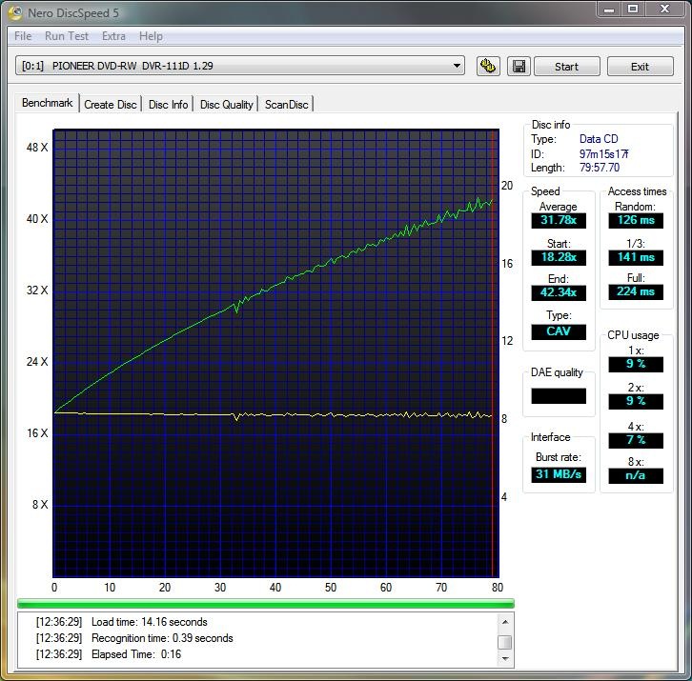Switch to the ScanDisc tab
Screen dimensions: 692x681
coord(286,105)
